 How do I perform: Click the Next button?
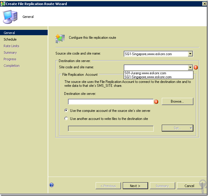pyautogui.click(x=135, y=186)
